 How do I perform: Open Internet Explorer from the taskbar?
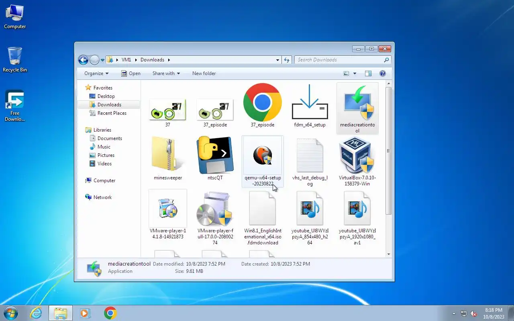(36, 313)
